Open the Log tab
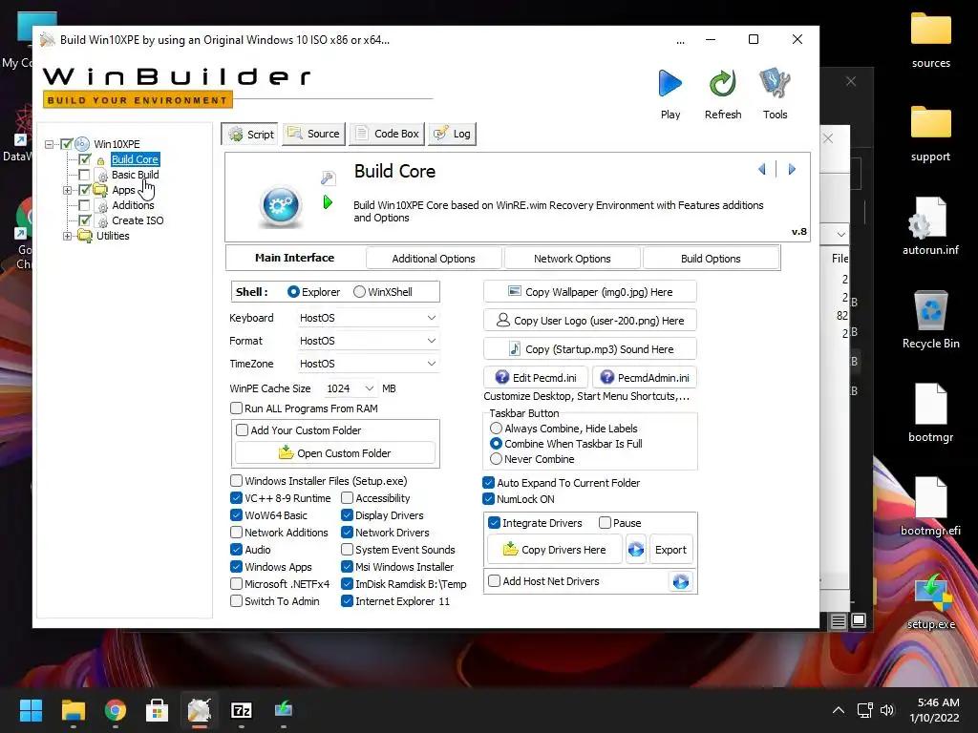 click(452, 134)
